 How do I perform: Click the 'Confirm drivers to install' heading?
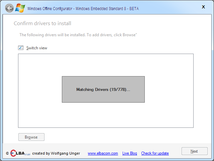(42, 23)
